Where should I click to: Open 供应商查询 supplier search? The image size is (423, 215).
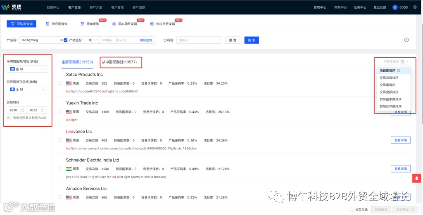[x=57, y=24]
